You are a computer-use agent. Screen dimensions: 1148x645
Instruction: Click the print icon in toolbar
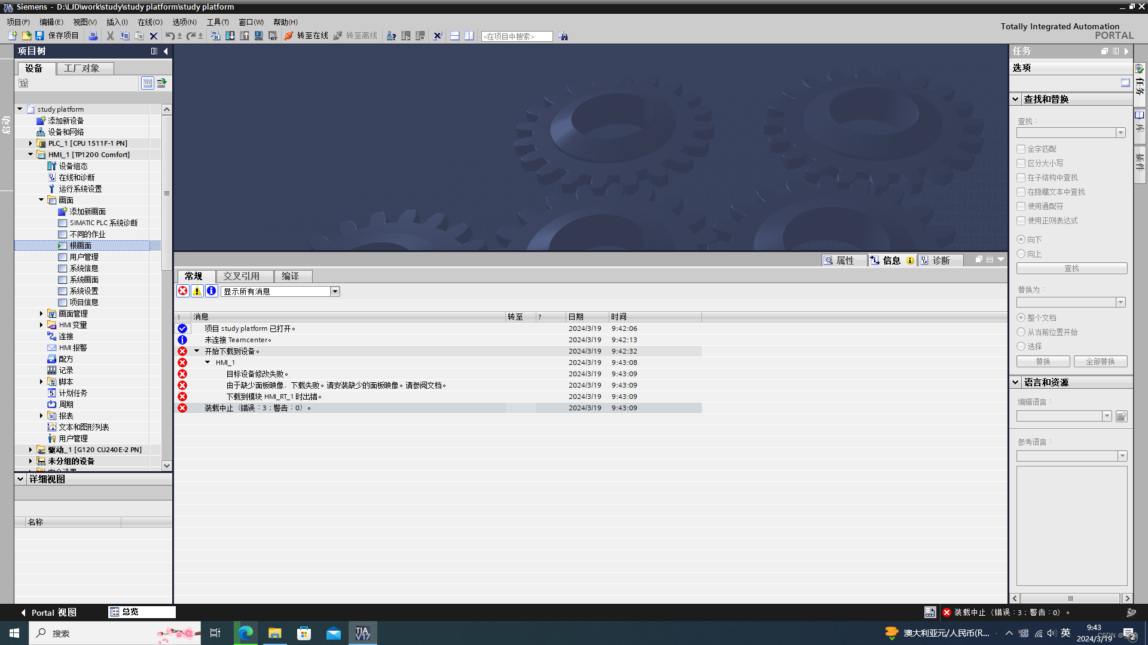(x=93, y=36)
